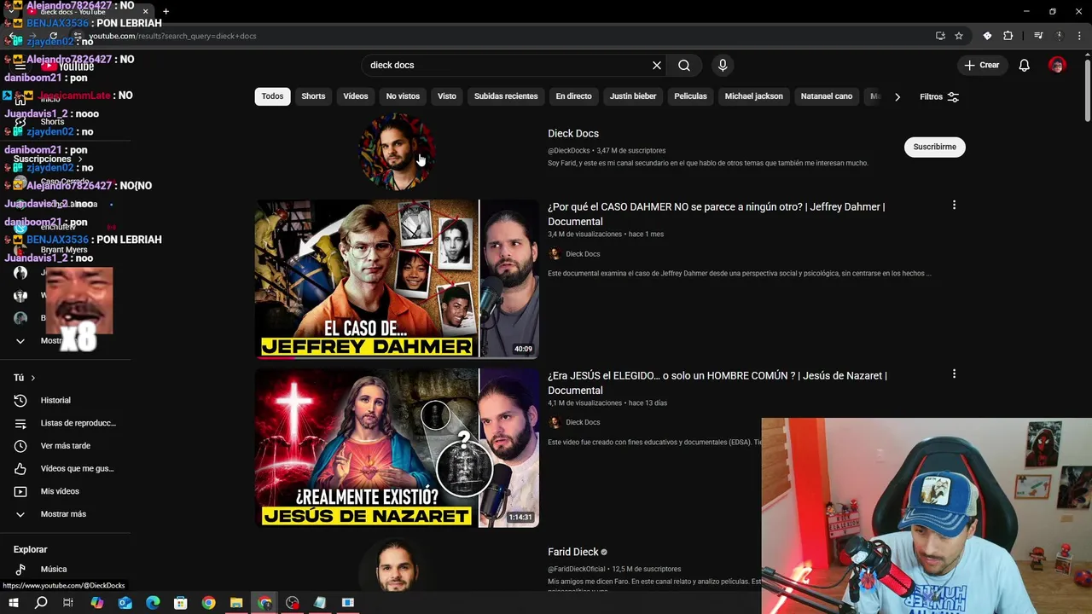Viewport: 1092px width, 614px height.
Task: Click Suscribirme for Dieck Docs
Action: tap(934, 147)
